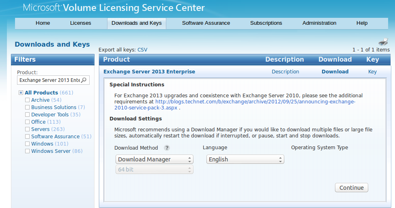Image resolution: width=395 pixels, height=208 pixels.
Task: Check the Archive filter checkbox
Action: (x=27, y=100)
